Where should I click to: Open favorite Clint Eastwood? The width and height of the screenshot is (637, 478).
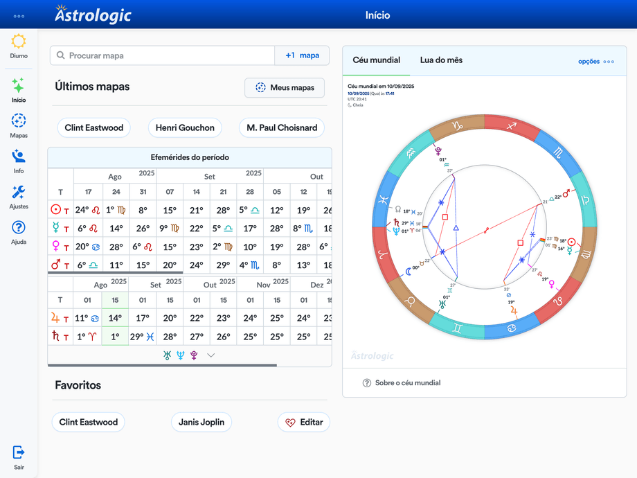(88, 423)
